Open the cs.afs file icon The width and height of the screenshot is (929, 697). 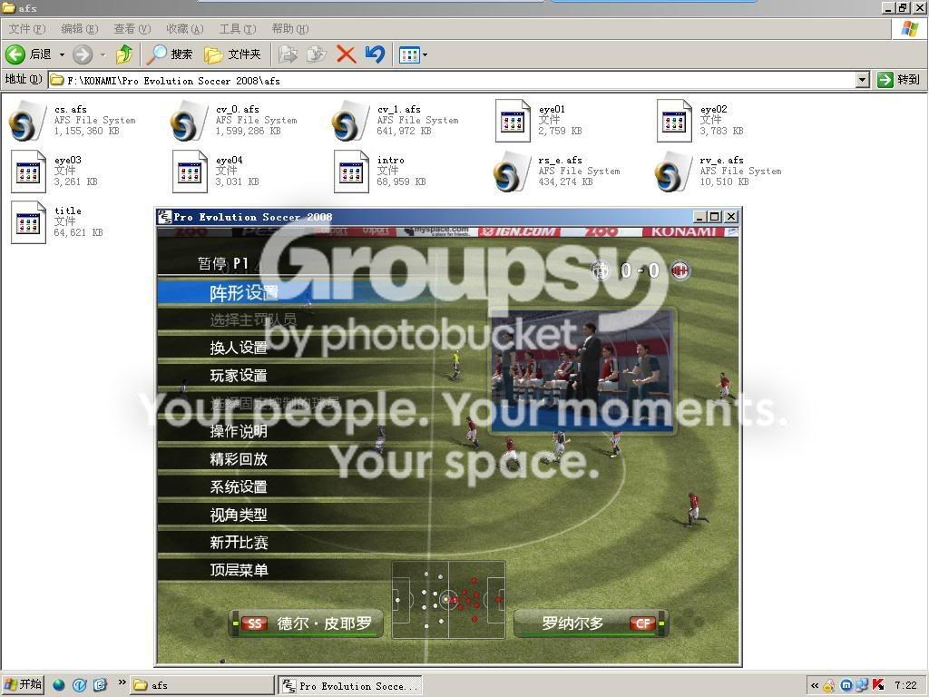point(27,121)
